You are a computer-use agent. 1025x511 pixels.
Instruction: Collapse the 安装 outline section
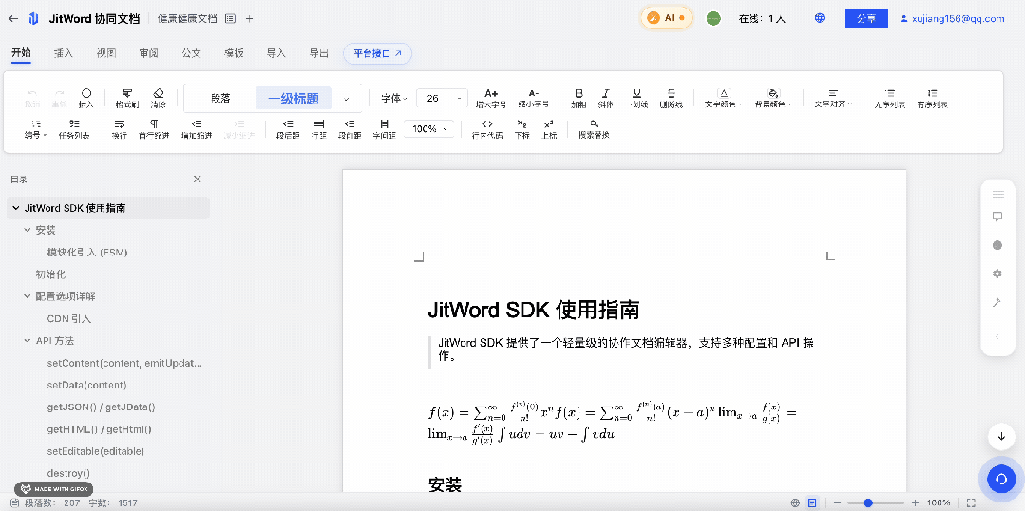click(x=28, y=230)
